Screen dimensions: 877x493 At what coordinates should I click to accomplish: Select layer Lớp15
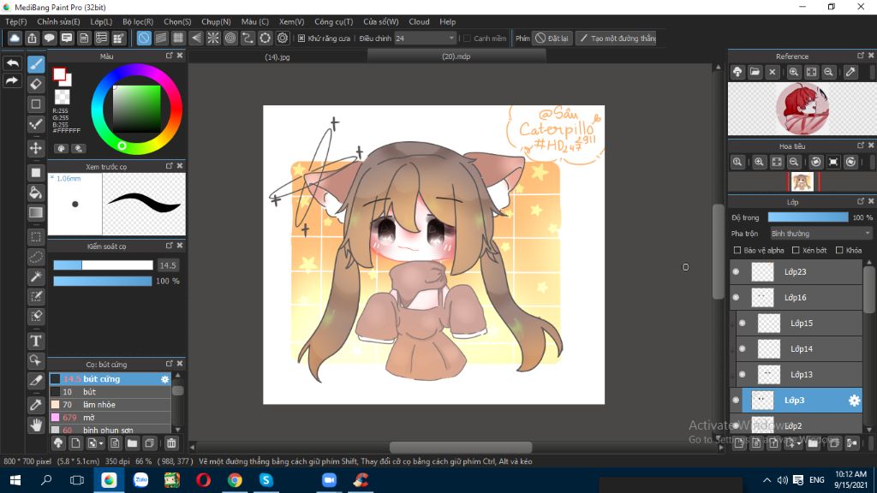point(799,323)
